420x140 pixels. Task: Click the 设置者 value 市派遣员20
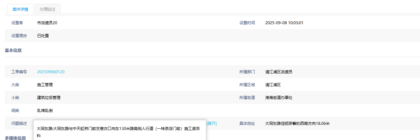pyautogui.click(x=47, y=23)
